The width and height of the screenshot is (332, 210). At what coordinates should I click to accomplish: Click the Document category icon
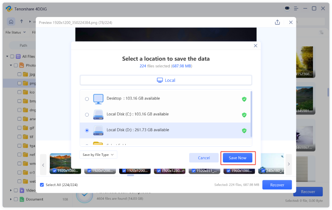[22, 199]
